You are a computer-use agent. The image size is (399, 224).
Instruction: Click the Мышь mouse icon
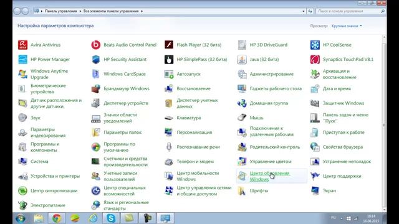point(242,118)
